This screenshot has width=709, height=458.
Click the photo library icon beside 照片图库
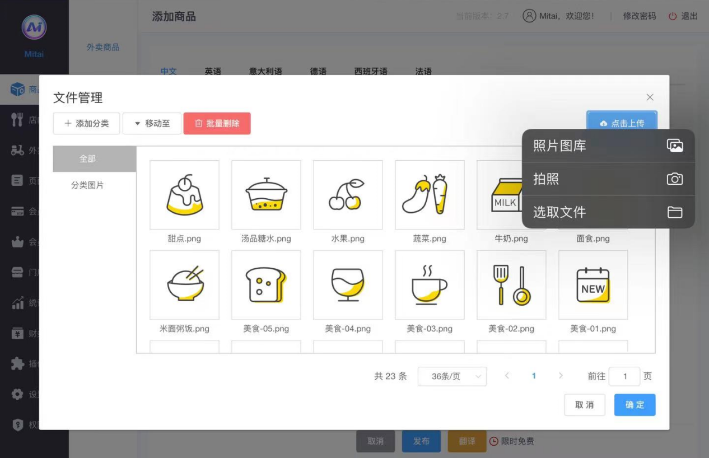pyautogui.click(x=674, y=146)
